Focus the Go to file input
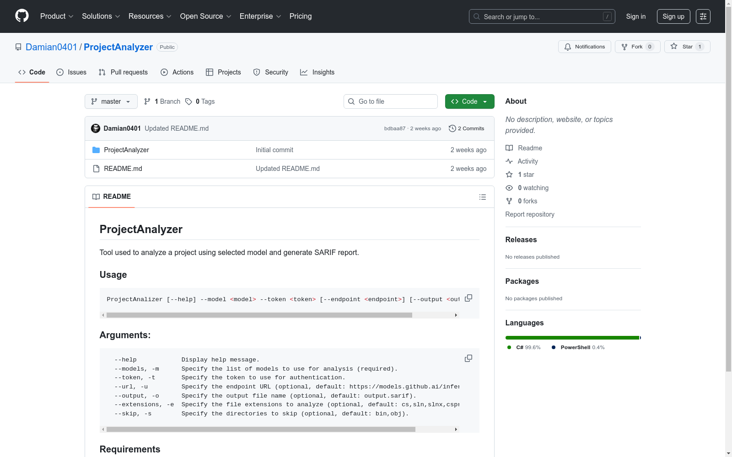The height and width of the screenshot is (457, 732). click(x=391, y=101)
